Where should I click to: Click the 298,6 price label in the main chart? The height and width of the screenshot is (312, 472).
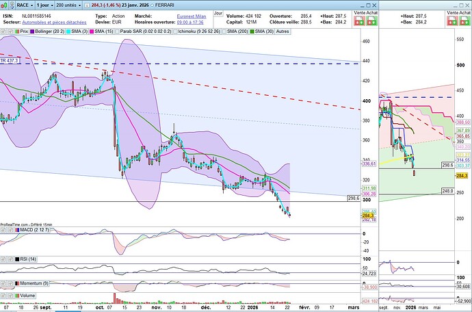click(x=354, y=198)
